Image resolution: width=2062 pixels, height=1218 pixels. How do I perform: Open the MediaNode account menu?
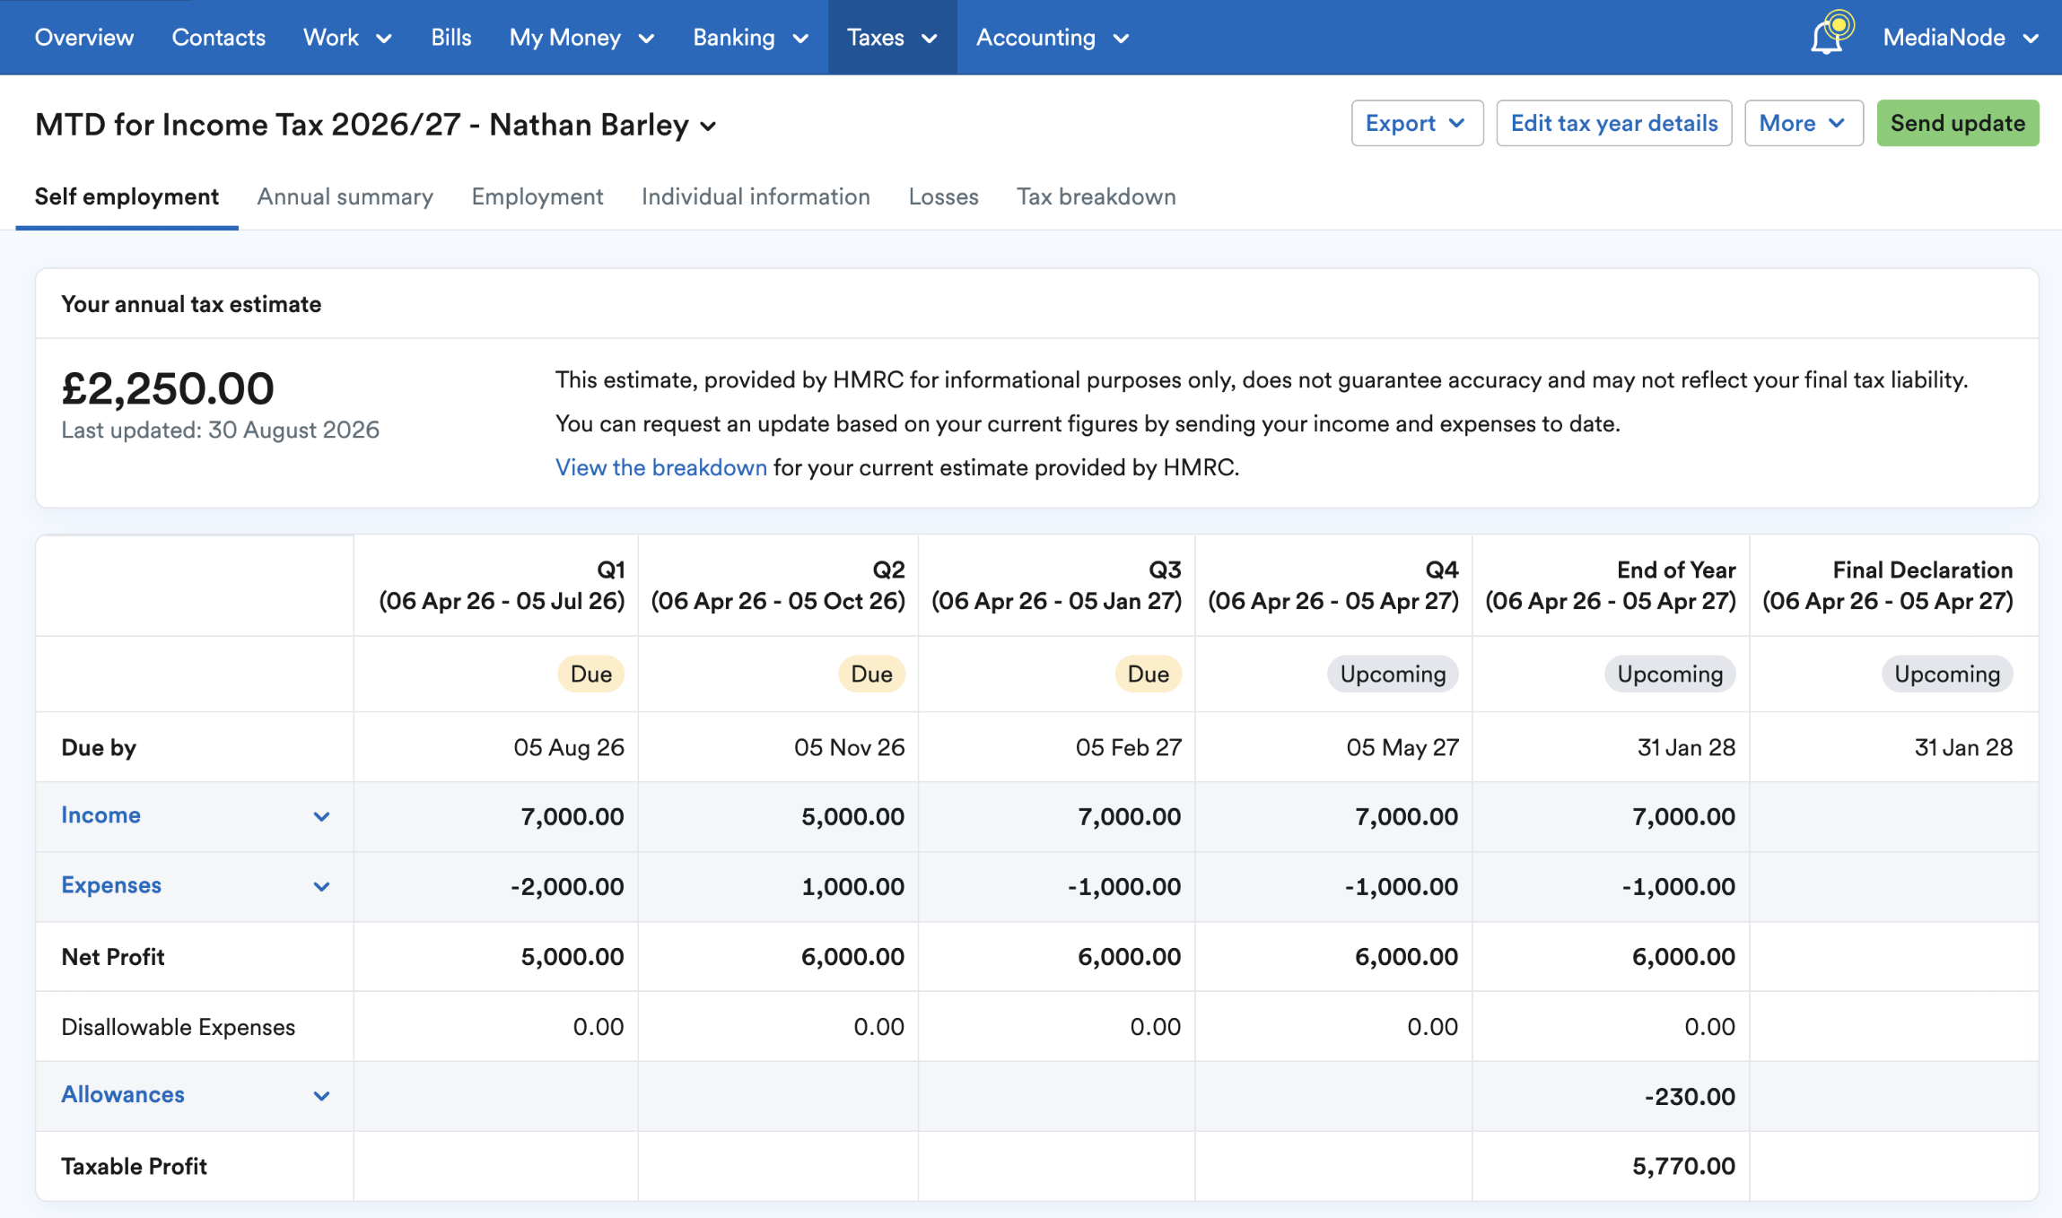click(x=1961, y=38)
